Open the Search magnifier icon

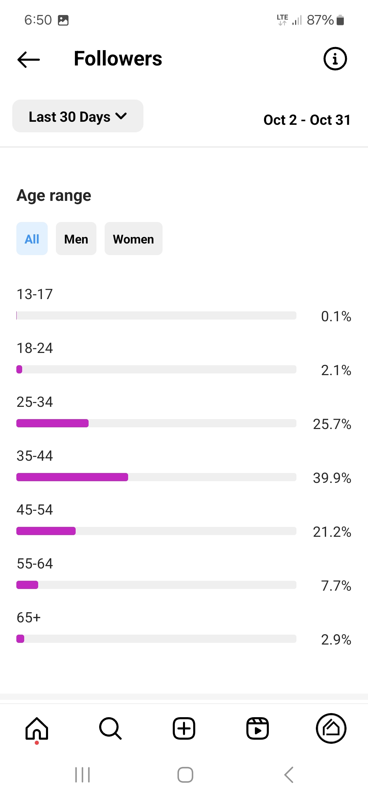[110, 728]
